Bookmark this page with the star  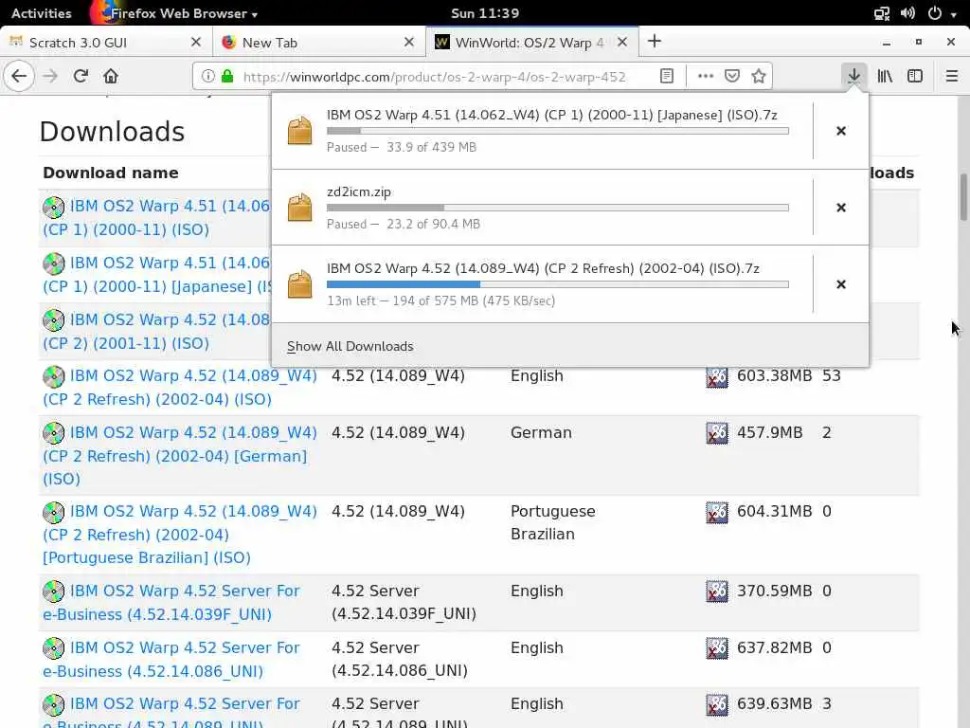tap(759, 76)
